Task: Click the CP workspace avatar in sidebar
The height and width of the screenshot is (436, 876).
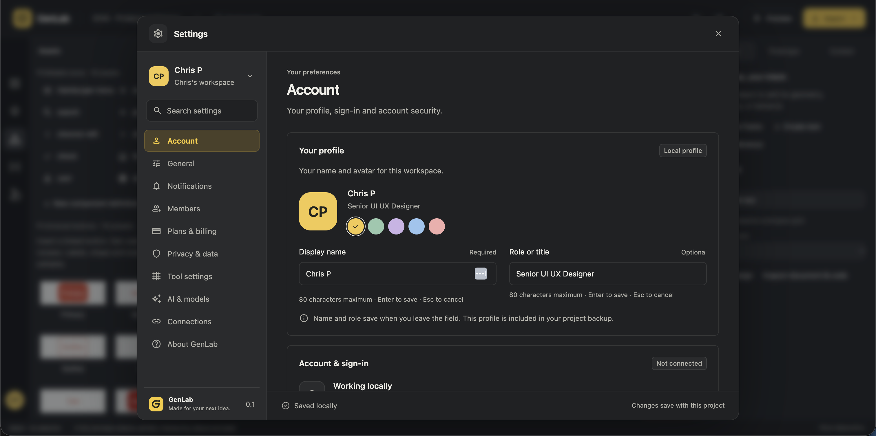Action: pos(158,76)
